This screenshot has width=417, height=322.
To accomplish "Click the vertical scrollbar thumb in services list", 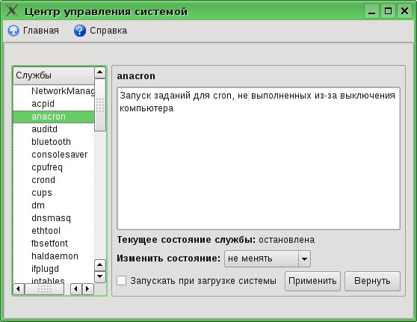I will coord(100,105).
